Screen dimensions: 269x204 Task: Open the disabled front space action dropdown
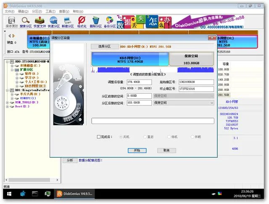pyautogui.click(x=184, y=96)
